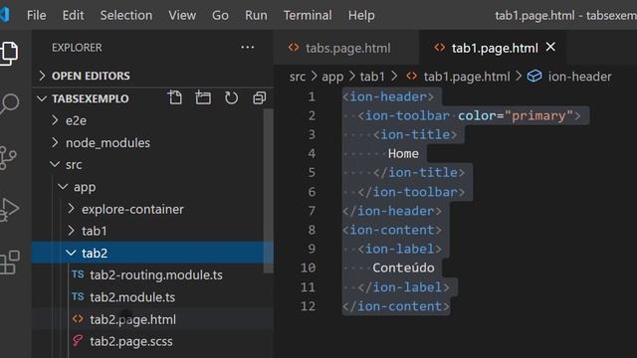Click line number 1 in the gutter
The image size is (637, 358).
312,96
